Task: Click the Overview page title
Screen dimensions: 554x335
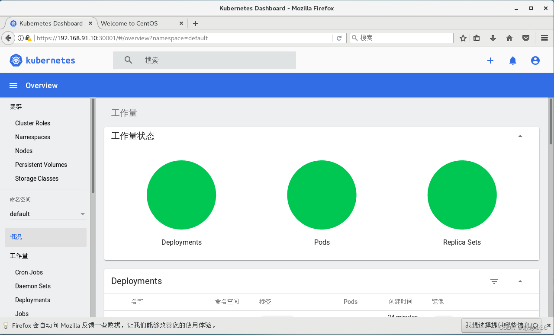Action: pos(42,86)
